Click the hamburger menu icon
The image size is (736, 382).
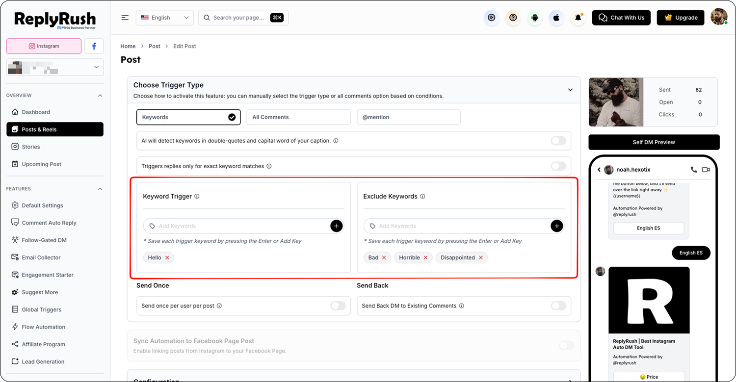tap(125, 18)
